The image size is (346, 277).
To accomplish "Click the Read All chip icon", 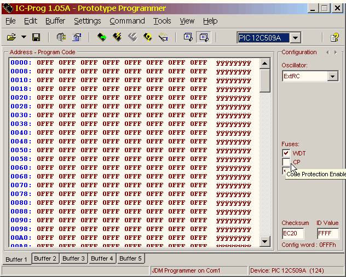I will pos(102,37).
